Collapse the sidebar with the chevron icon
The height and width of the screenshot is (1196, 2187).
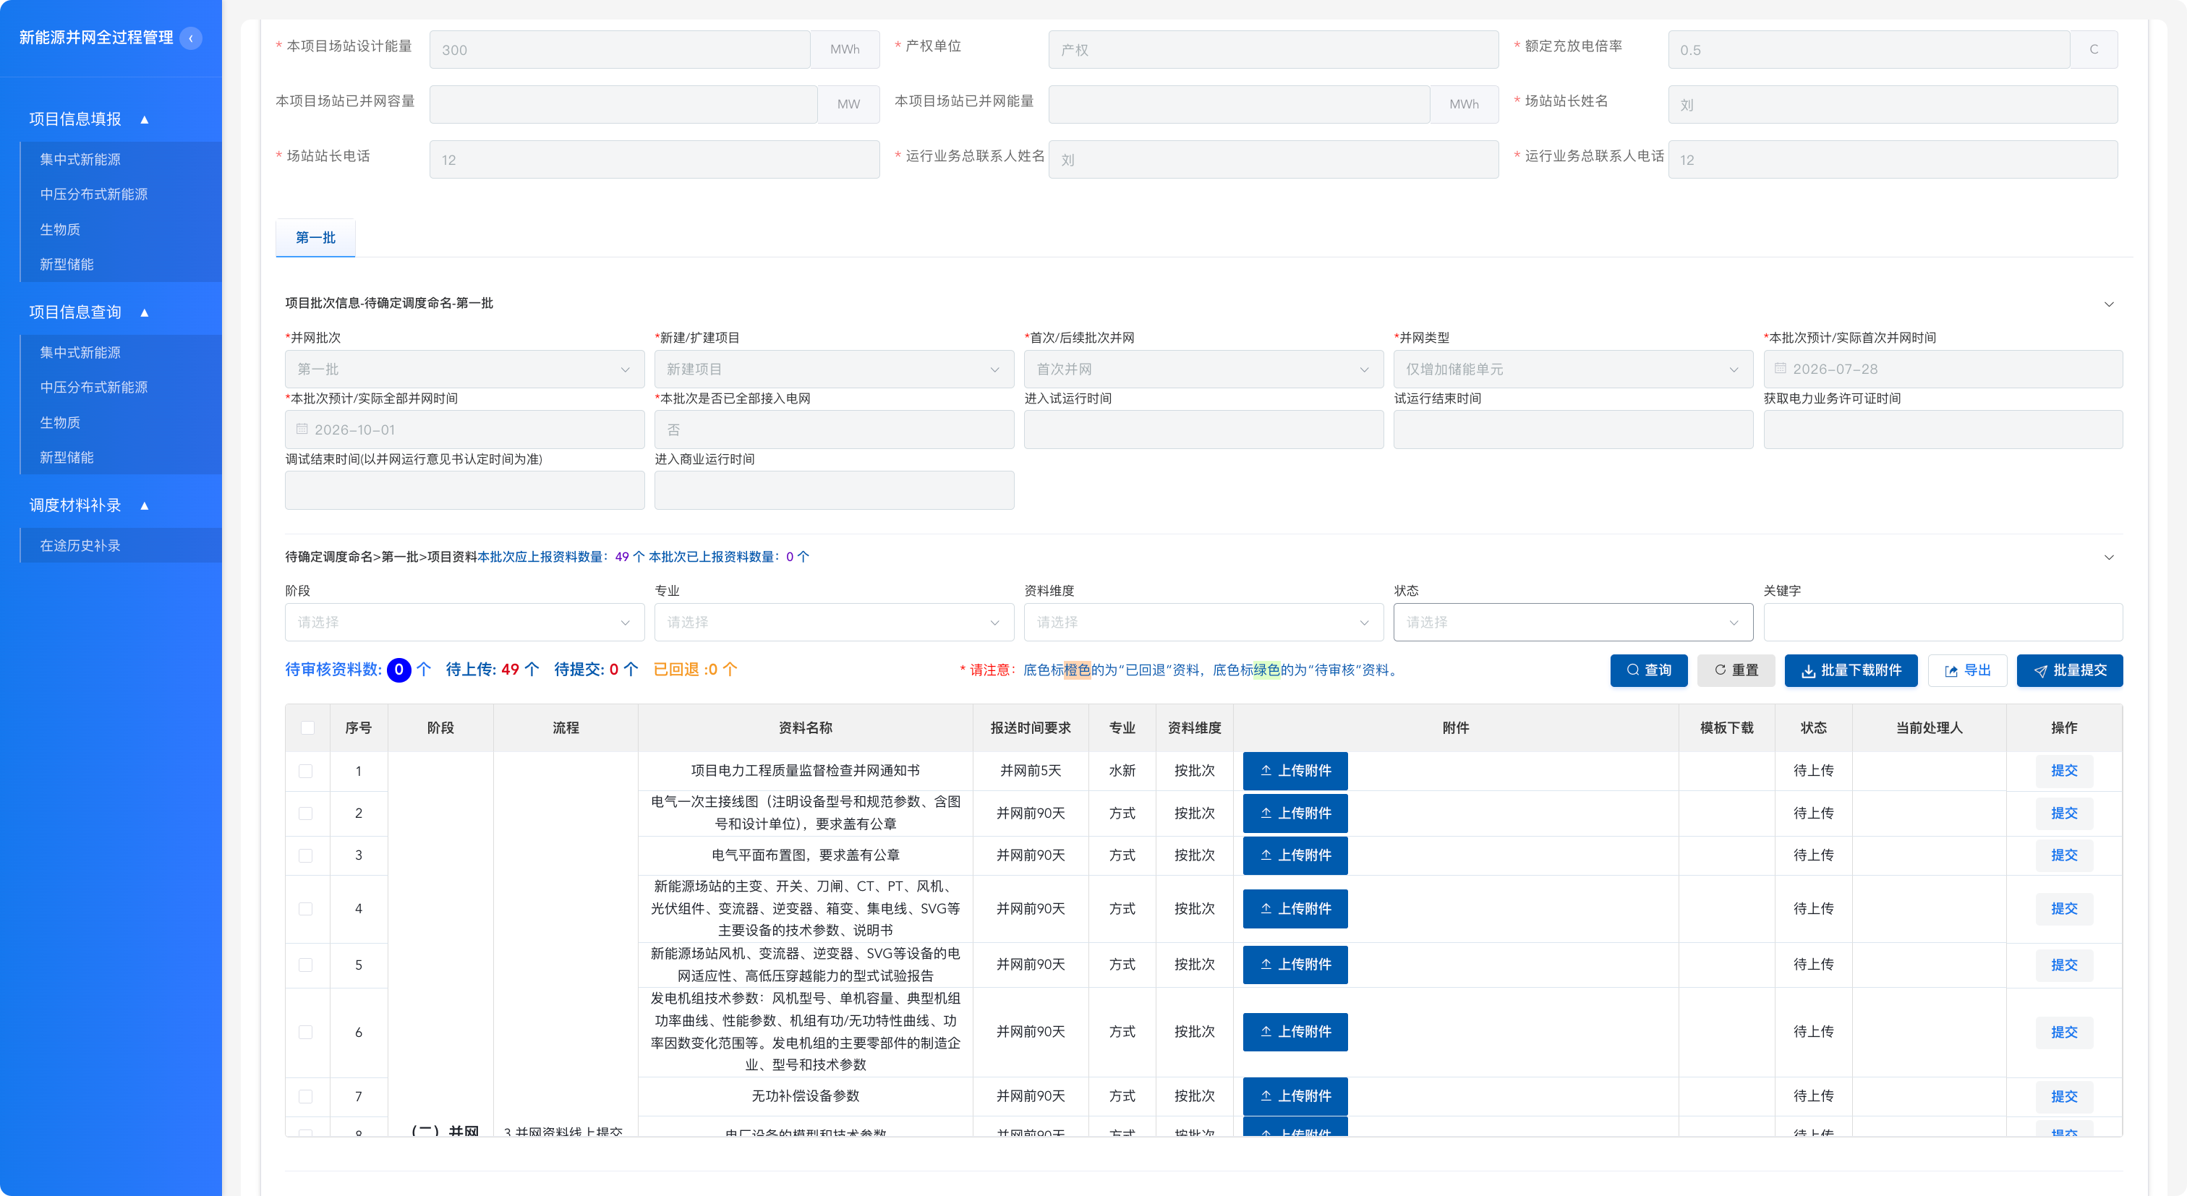click(191, 38)
